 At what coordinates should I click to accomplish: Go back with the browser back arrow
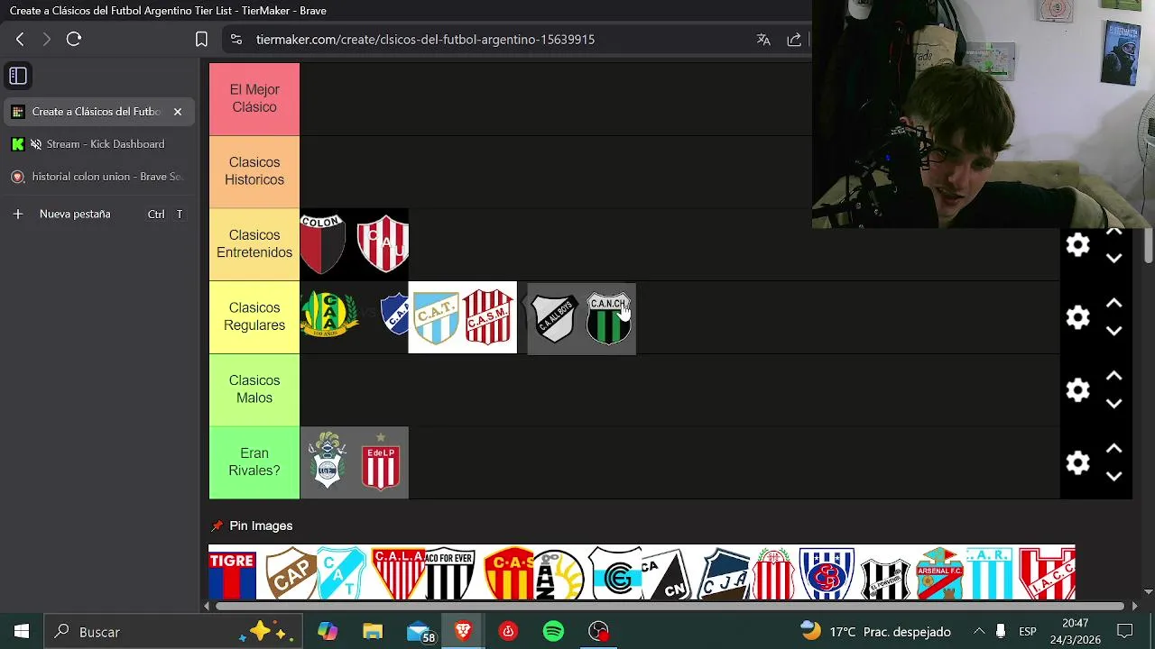20,40
